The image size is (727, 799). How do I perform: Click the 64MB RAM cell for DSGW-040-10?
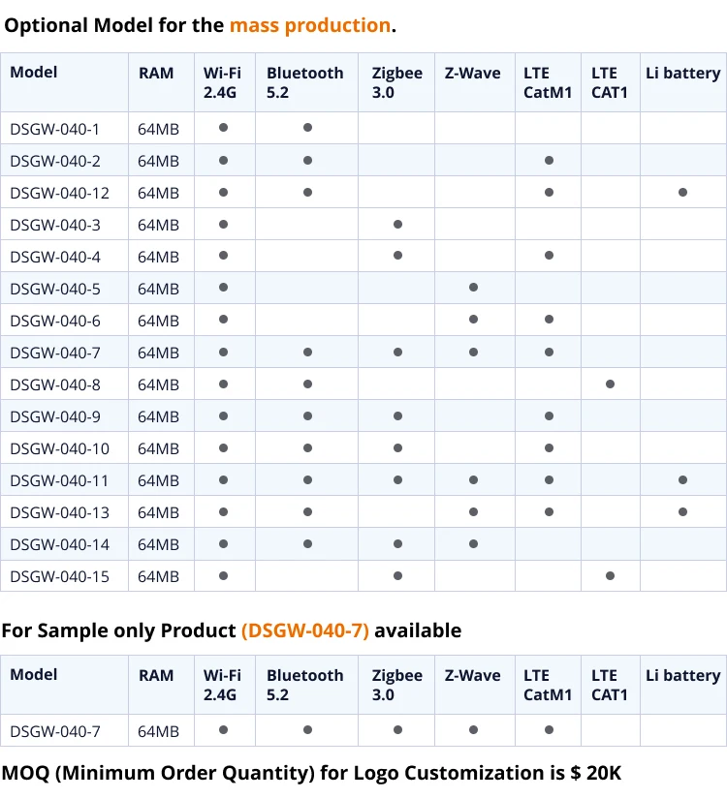(159, 449)
